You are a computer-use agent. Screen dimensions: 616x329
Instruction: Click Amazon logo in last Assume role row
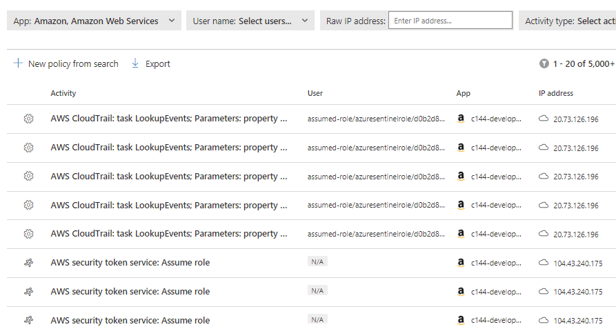[x=461, y=320]
